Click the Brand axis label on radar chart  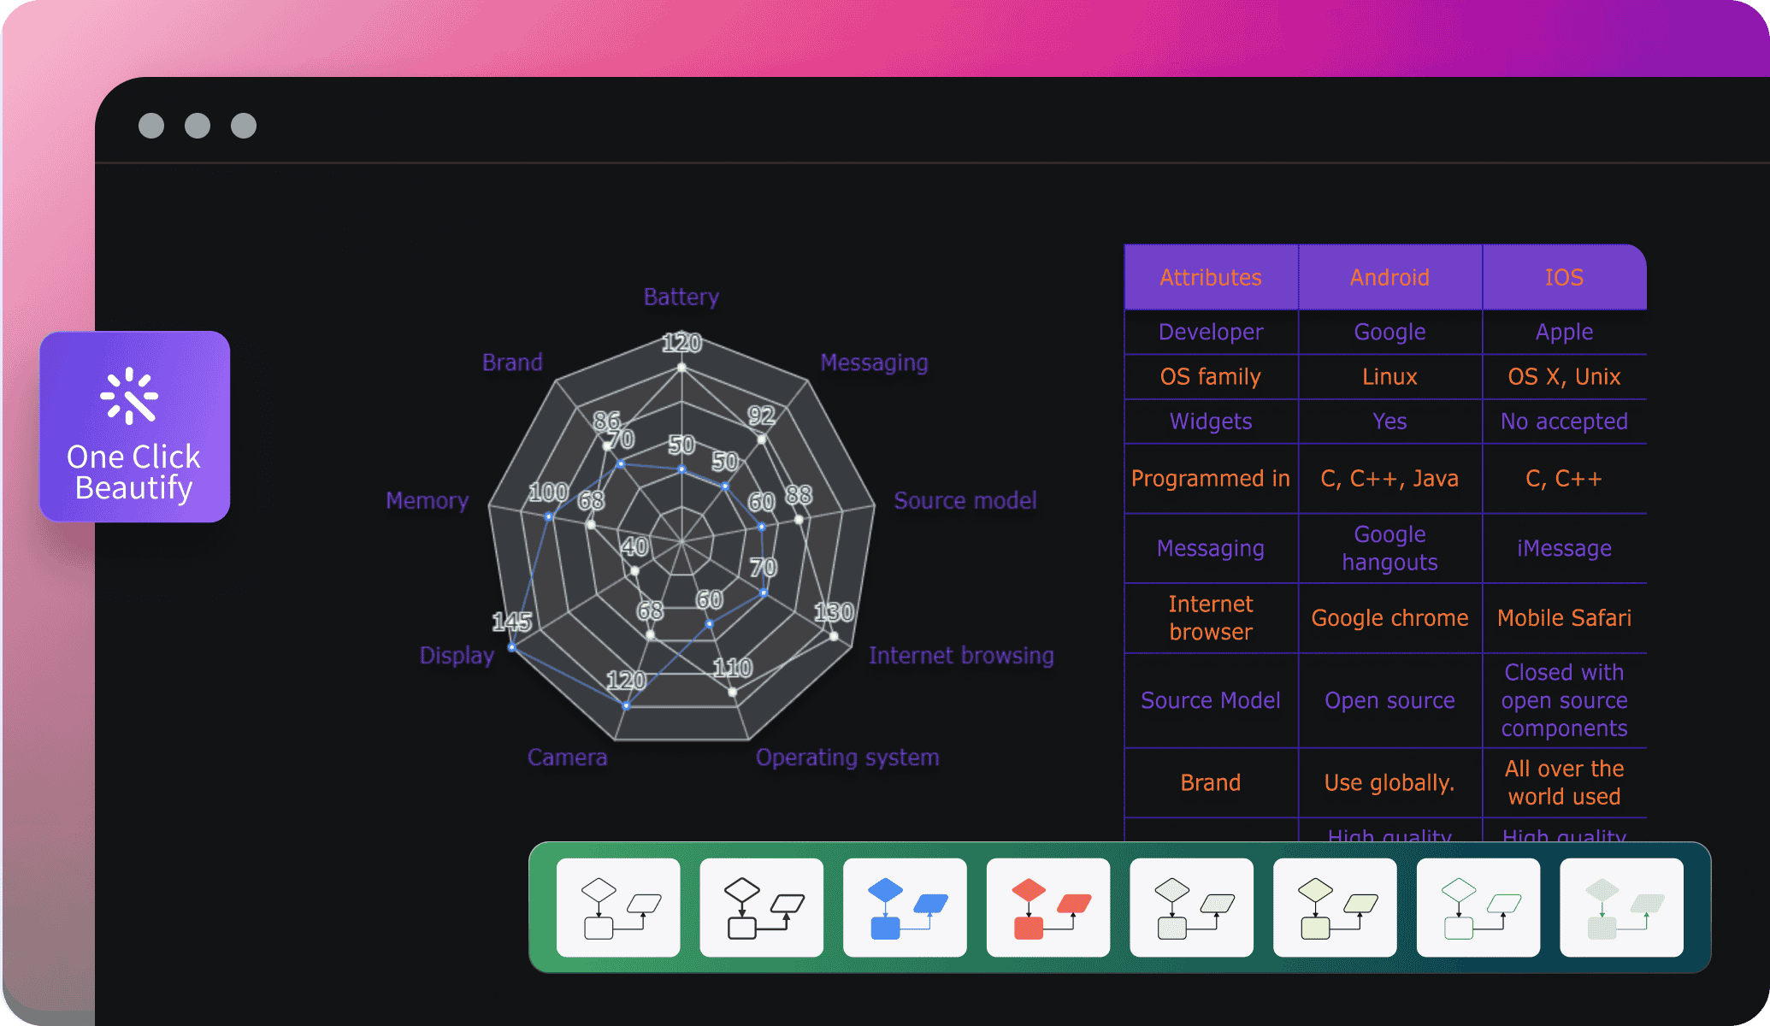(x=512, y=363)
